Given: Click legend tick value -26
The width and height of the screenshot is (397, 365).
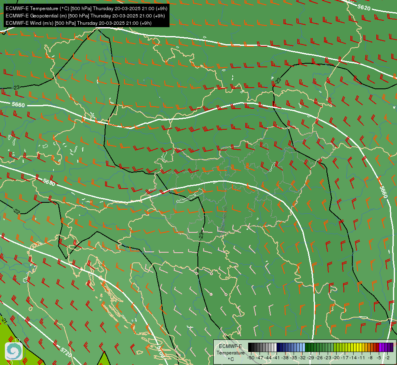Looking at the screenshot, I should coord(319,358).
